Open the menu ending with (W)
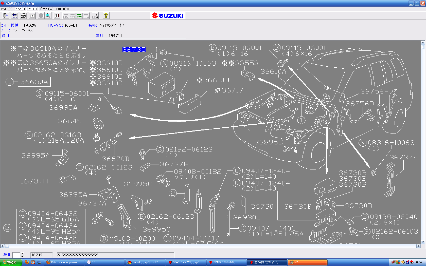 [x=46, y=9]
